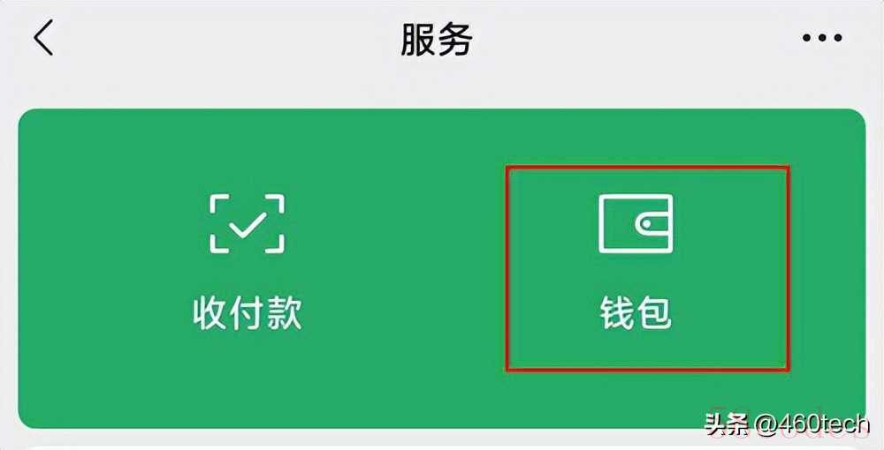
Task: Tap the bottom-right bracket of the scan frame
Action: click(x=274, y=243)
